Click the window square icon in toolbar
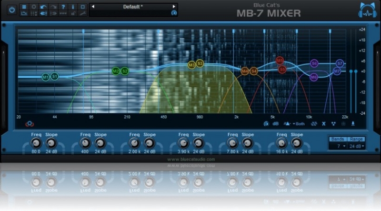 click(83, 7)
